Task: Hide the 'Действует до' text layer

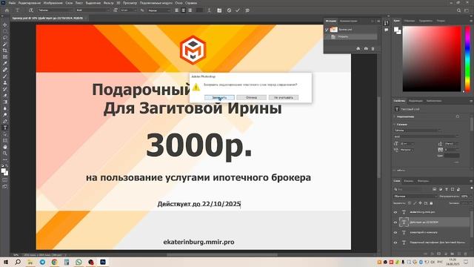Action: [395, 222]
